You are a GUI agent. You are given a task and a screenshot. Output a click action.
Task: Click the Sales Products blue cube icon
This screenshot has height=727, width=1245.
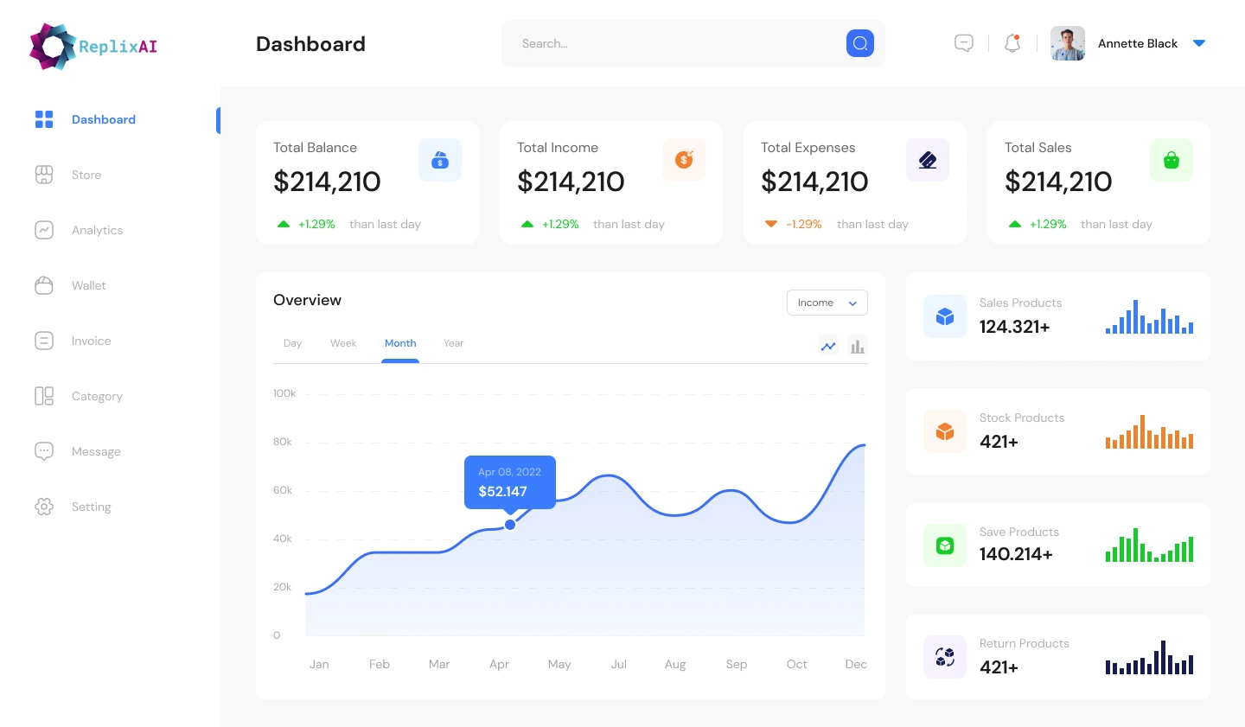point(945,316)
